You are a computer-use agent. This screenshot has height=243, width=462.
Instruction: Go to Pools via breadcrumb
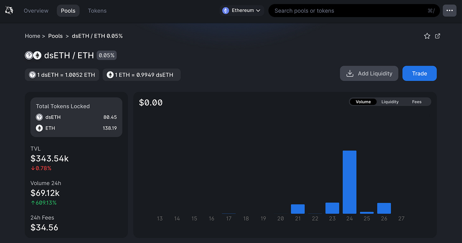pyautogui.click(x=56, y=36)
